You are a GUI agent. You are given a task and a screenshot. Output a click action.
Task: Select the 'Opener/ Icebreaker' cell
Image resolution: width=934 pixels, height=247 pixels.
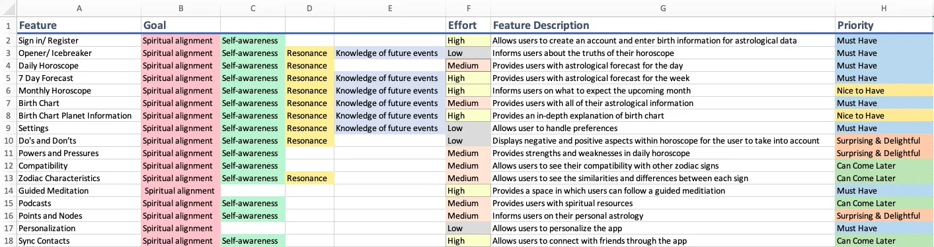(79, 53)
